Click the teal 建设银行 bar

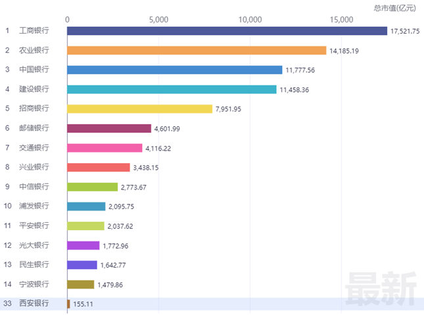coord(172,89)
